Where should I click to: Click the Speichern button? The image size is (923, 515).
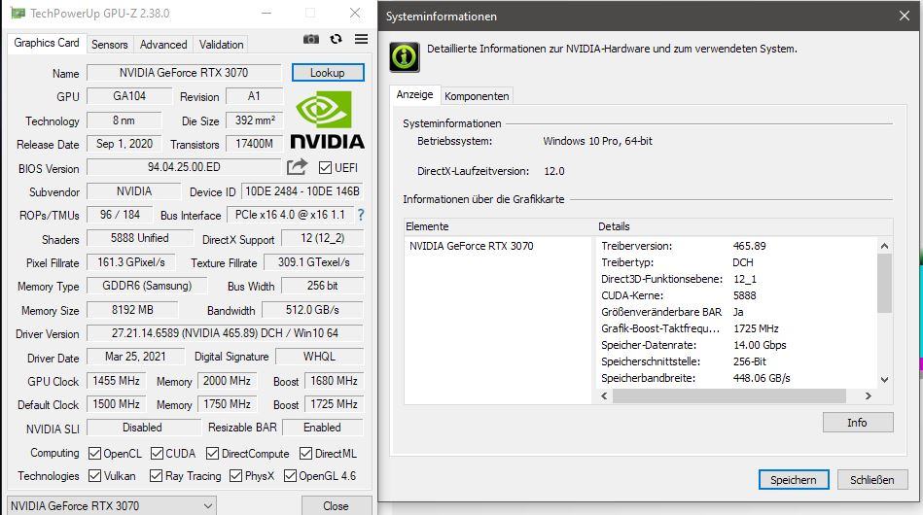(x=794, y=480)
